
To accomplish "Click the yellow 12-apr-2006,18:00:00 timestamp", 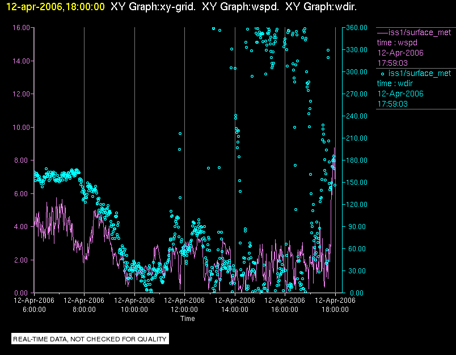I will [x=55, y=7].
